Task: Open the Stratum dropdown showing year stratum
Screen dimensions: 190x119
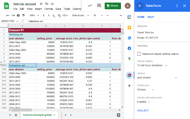Action: (157, 78)
